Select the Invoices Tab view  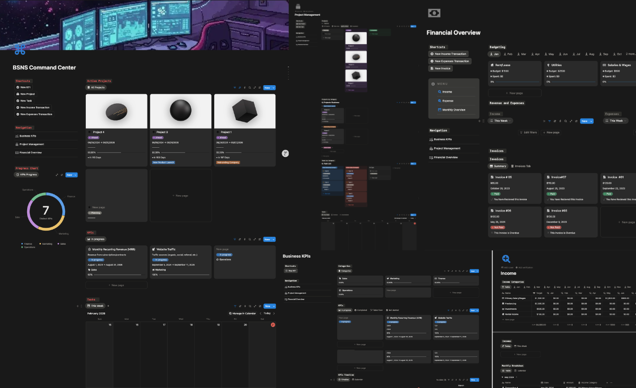(x=521, y=166)
